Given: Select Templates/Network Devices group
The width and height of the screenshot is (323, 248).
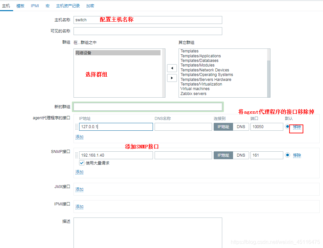Looking at the screenshot, I should [205, 70].
